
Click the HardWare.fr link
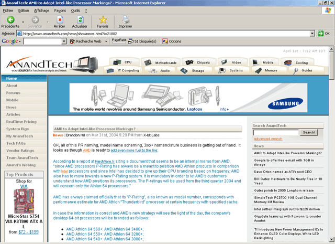[105, 162]
